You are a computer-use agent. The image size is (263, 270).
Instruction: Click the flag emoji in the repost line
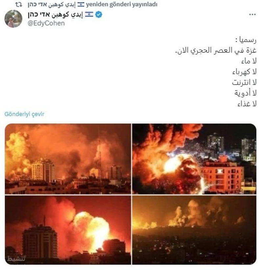point(81,5)
